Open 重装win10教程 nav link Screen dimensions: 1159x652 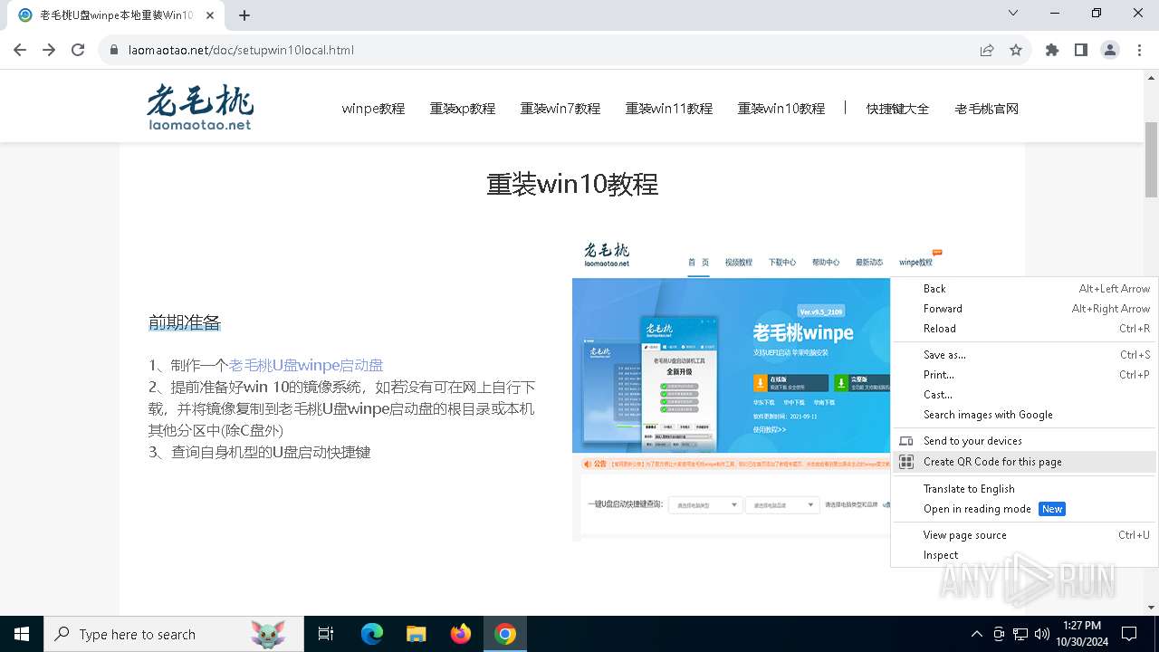[x=781, y=109]
